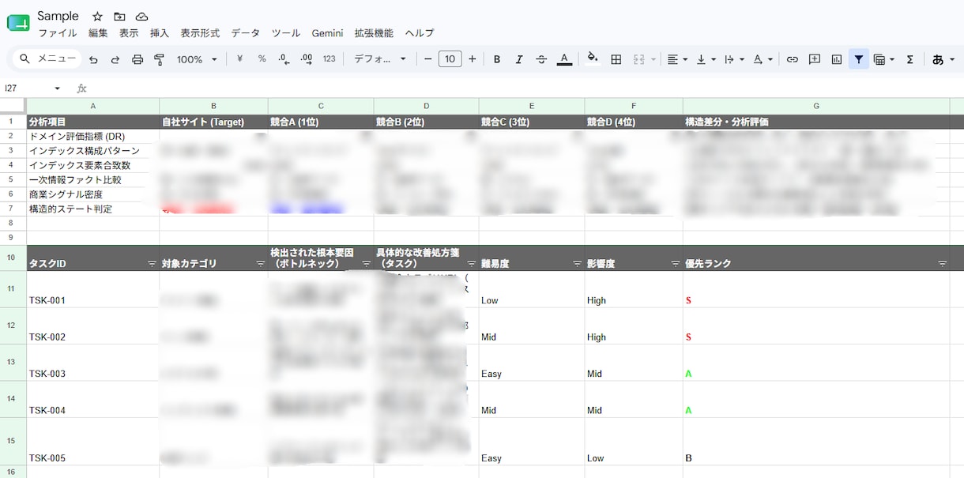
Task: Toggle bold formatting
Action: 497,59
